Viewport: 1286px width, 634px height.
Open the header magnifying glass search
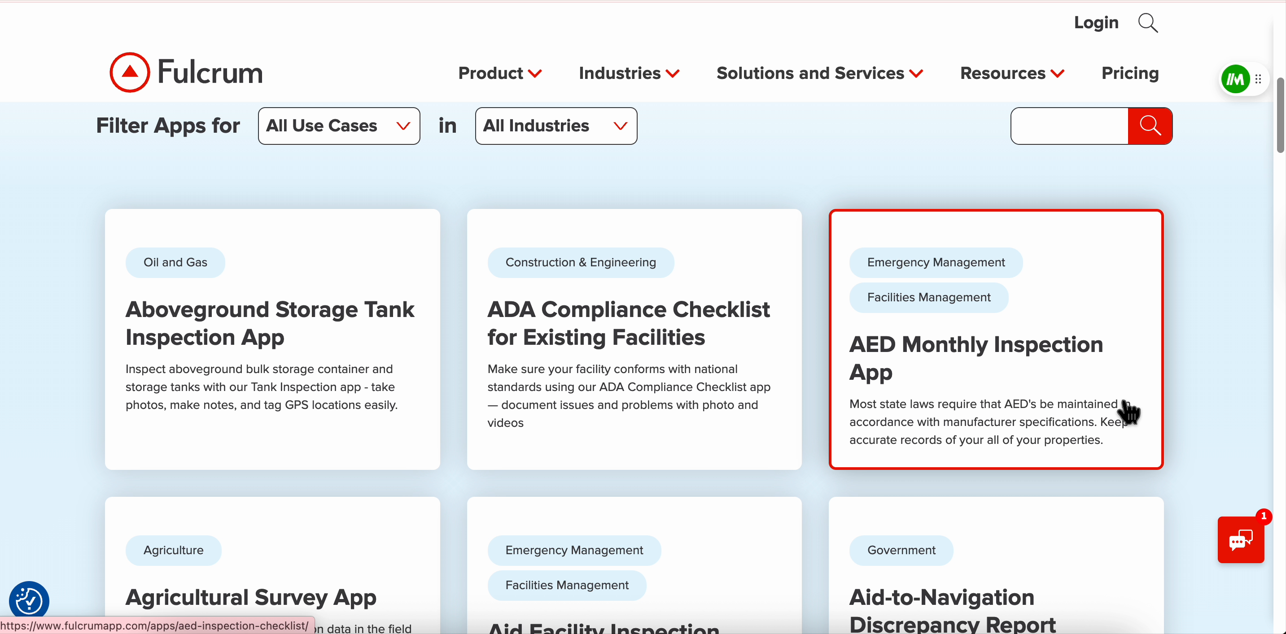point(1148,23)
